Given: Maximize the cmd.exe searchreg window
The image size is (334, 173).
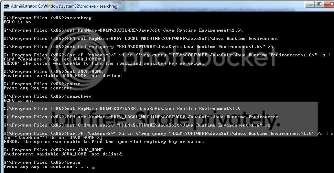Looking at the screenshot, I should point(319,4).
